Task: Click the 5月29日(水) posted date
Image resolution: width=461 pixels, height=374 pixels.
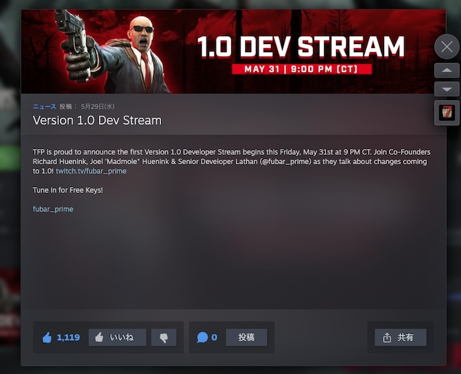Action: click(x=98, y=107)
